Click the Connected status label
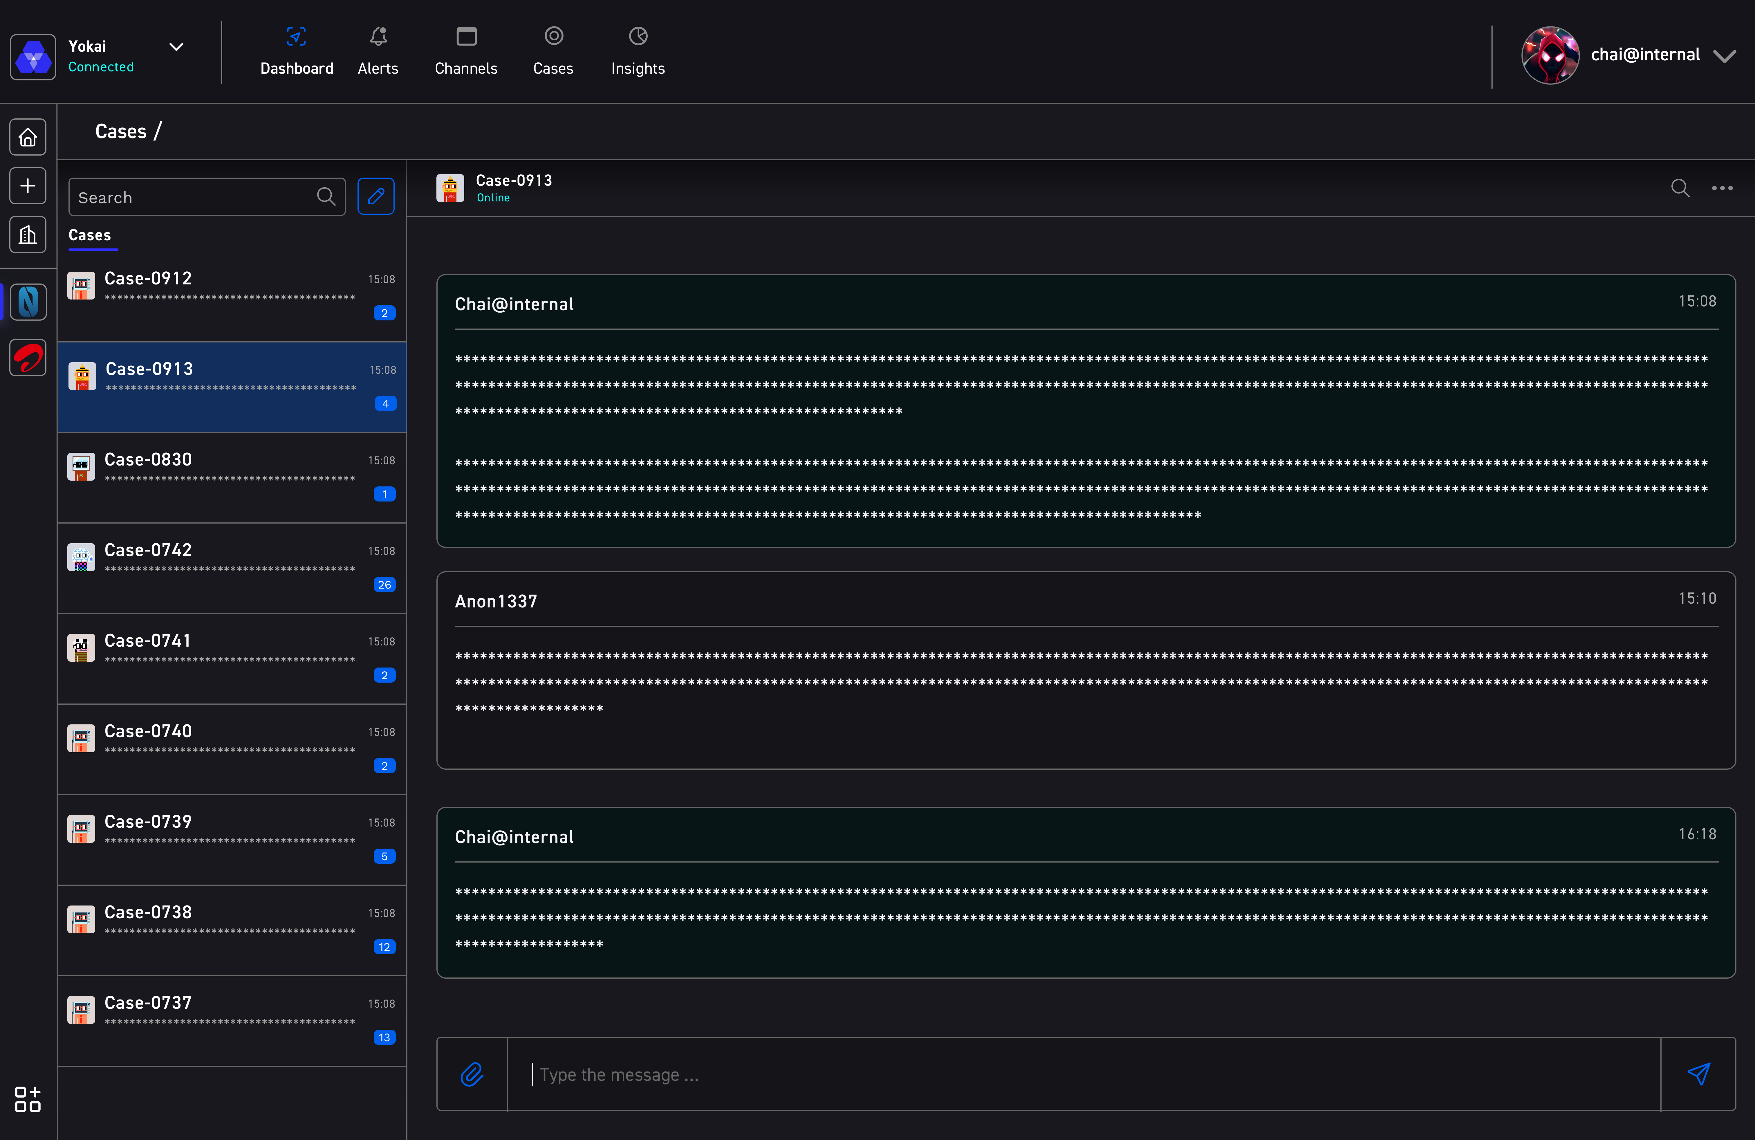1755x1140 pixels. point(101,67)
